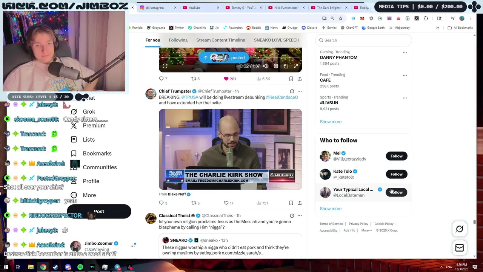The height and width of the screenshot is (272, 483).
Task: Bookmark this page with the star icon
Action: (x=340, y=18)
